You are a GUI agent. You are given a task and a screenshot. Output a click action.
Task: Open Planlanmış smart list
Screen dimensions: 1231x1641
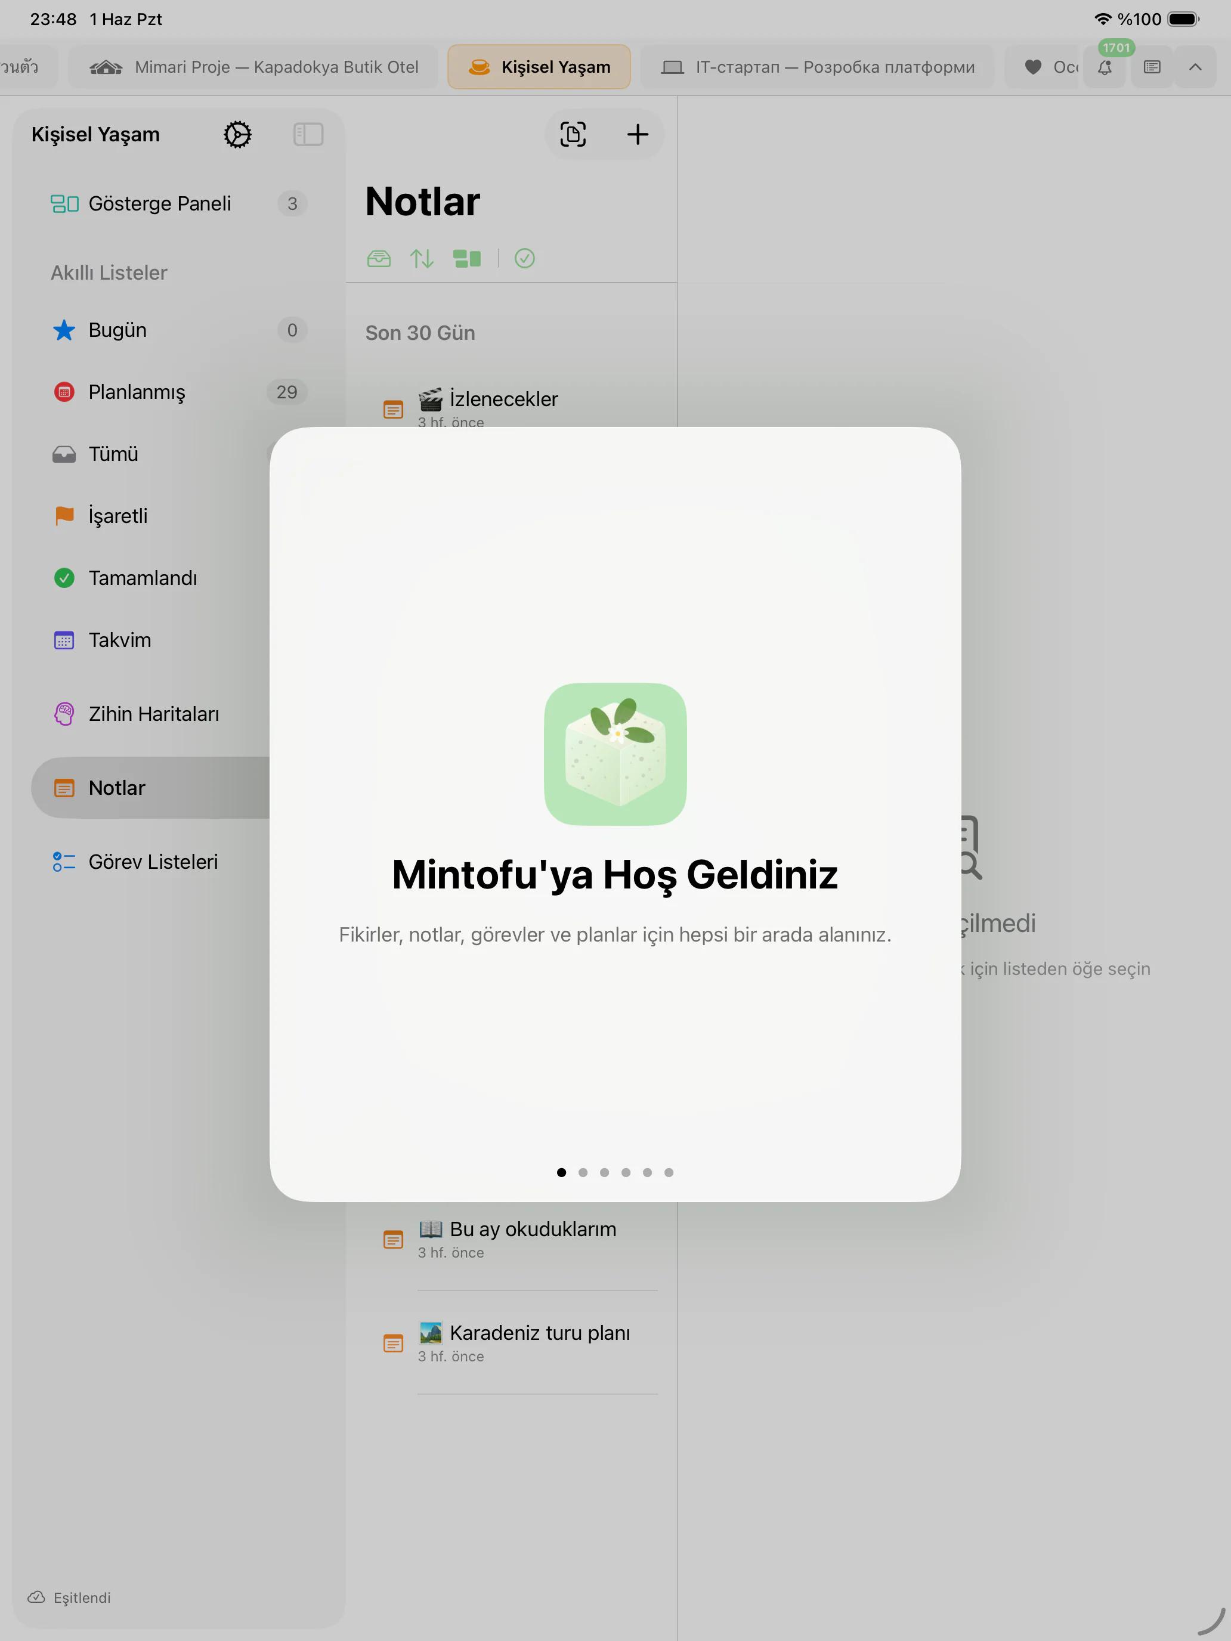[178, 392]
